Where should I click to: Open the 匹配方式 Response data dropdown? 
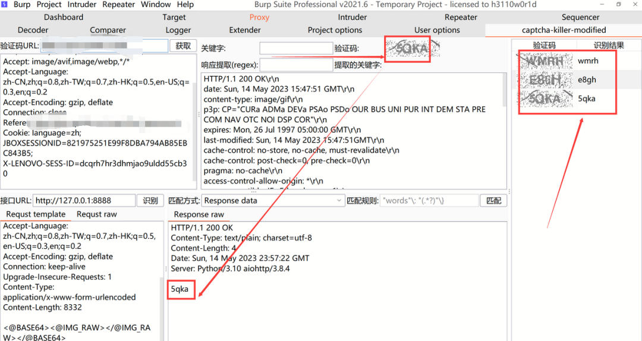tap(273, 201)
